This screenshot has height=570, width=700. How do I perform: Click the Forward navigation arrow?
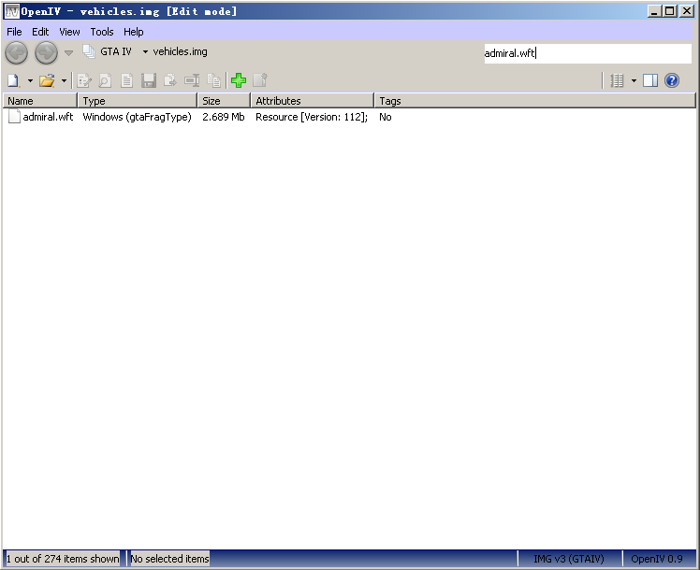click(47, 53)
